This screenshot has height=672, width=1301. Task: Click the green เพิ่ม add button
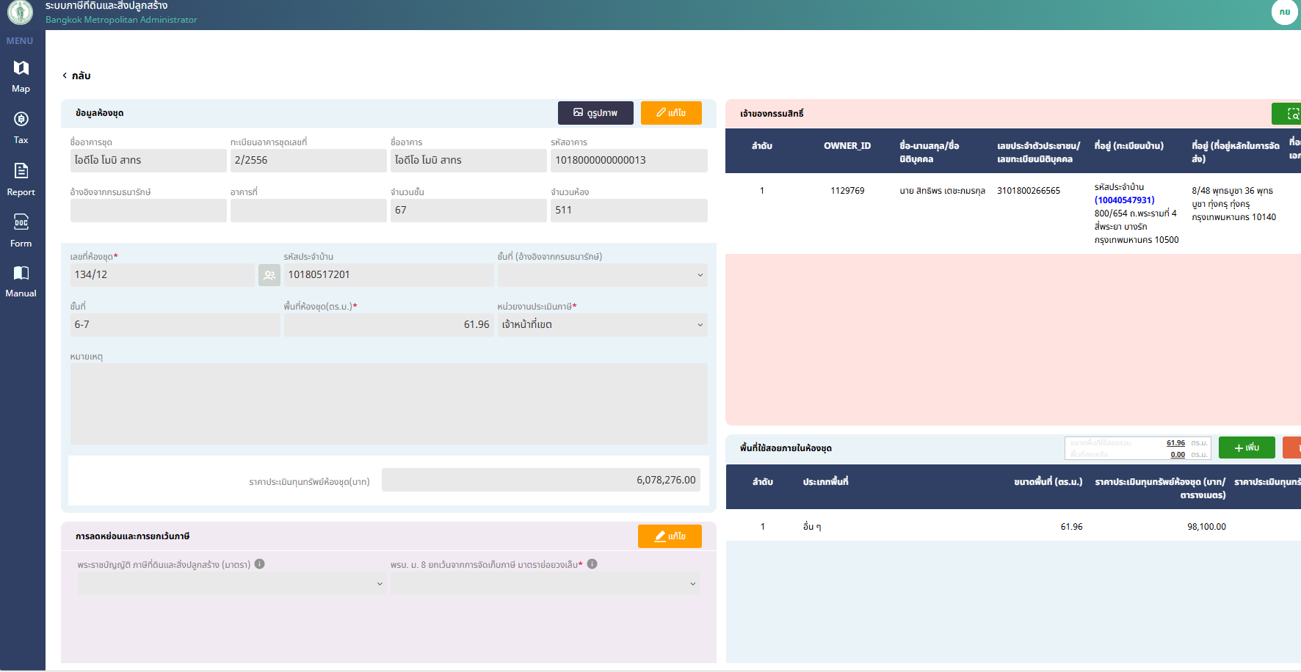pyautogui.click(x=1246, y=448)
